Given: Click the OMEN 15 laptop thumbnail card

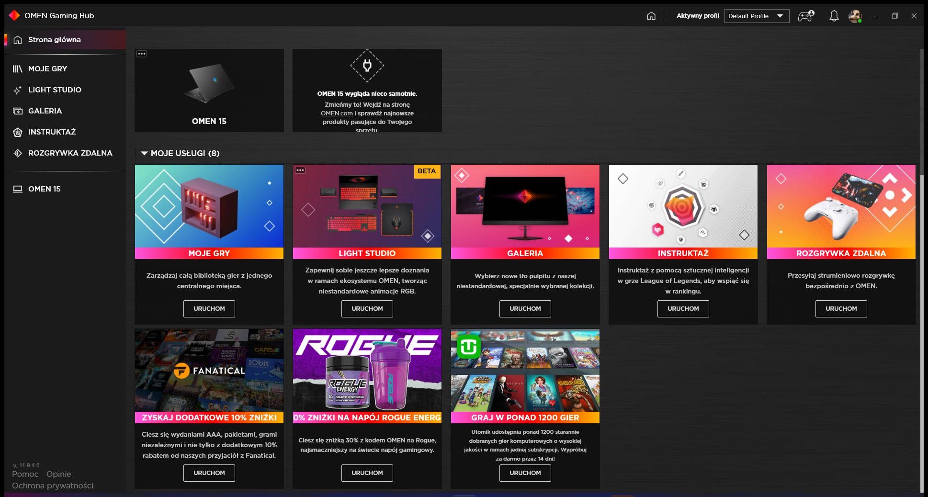Looking at the screenshot, I should pyautogui.click(x=209, y=90).
